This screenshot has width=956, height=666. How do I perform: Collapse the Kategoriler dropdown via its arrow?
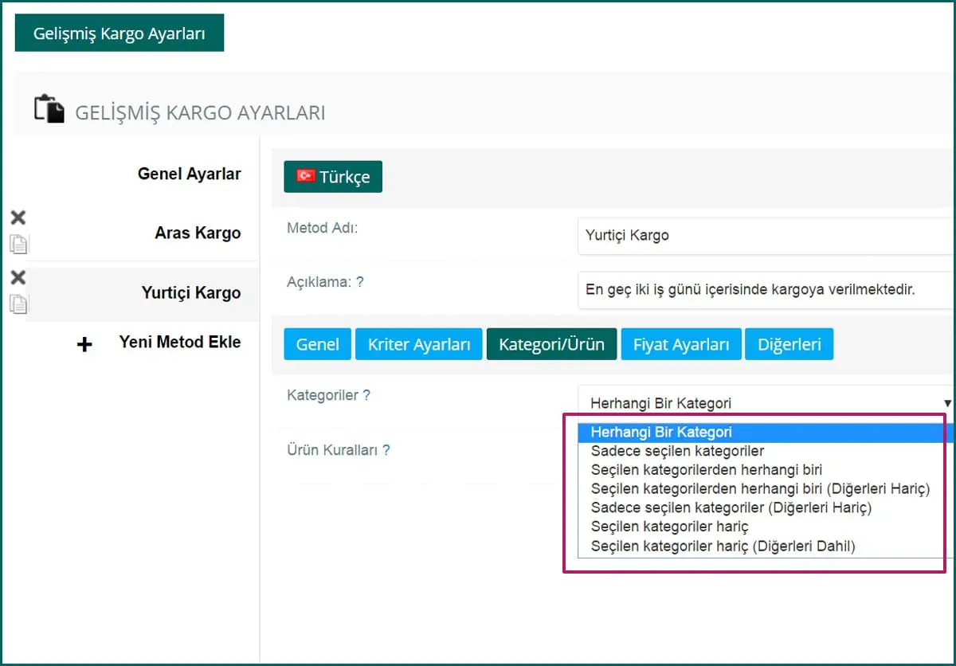(947, 403)
